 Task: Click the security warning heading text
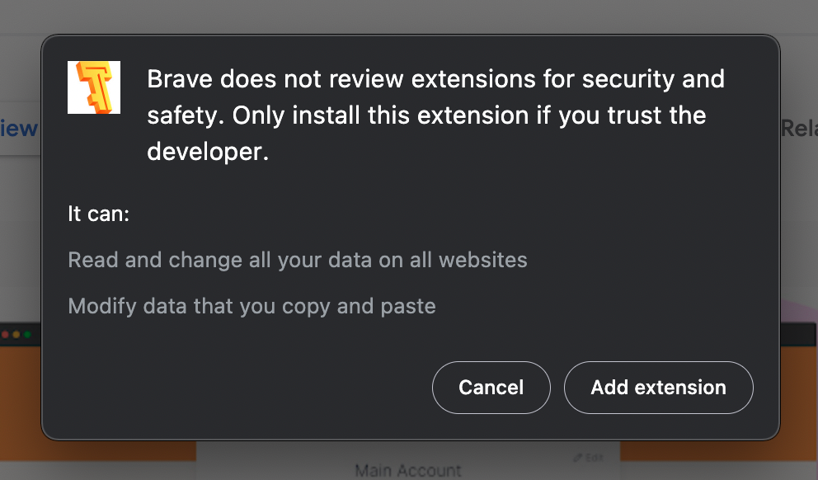click(x=435, y=115)
